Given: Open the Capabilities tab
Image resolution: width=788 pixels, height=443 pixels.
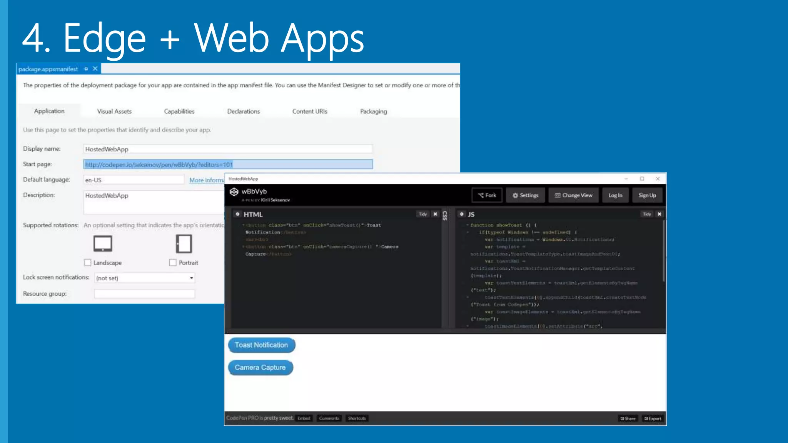Looking at the screenshot, I should click(x=179, y=112).
